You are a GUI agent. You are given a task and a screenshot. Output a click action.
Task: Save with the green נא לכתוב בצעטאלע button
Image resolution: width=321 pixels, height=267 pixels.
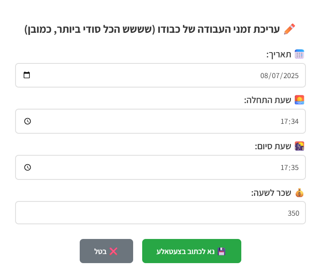192,251
